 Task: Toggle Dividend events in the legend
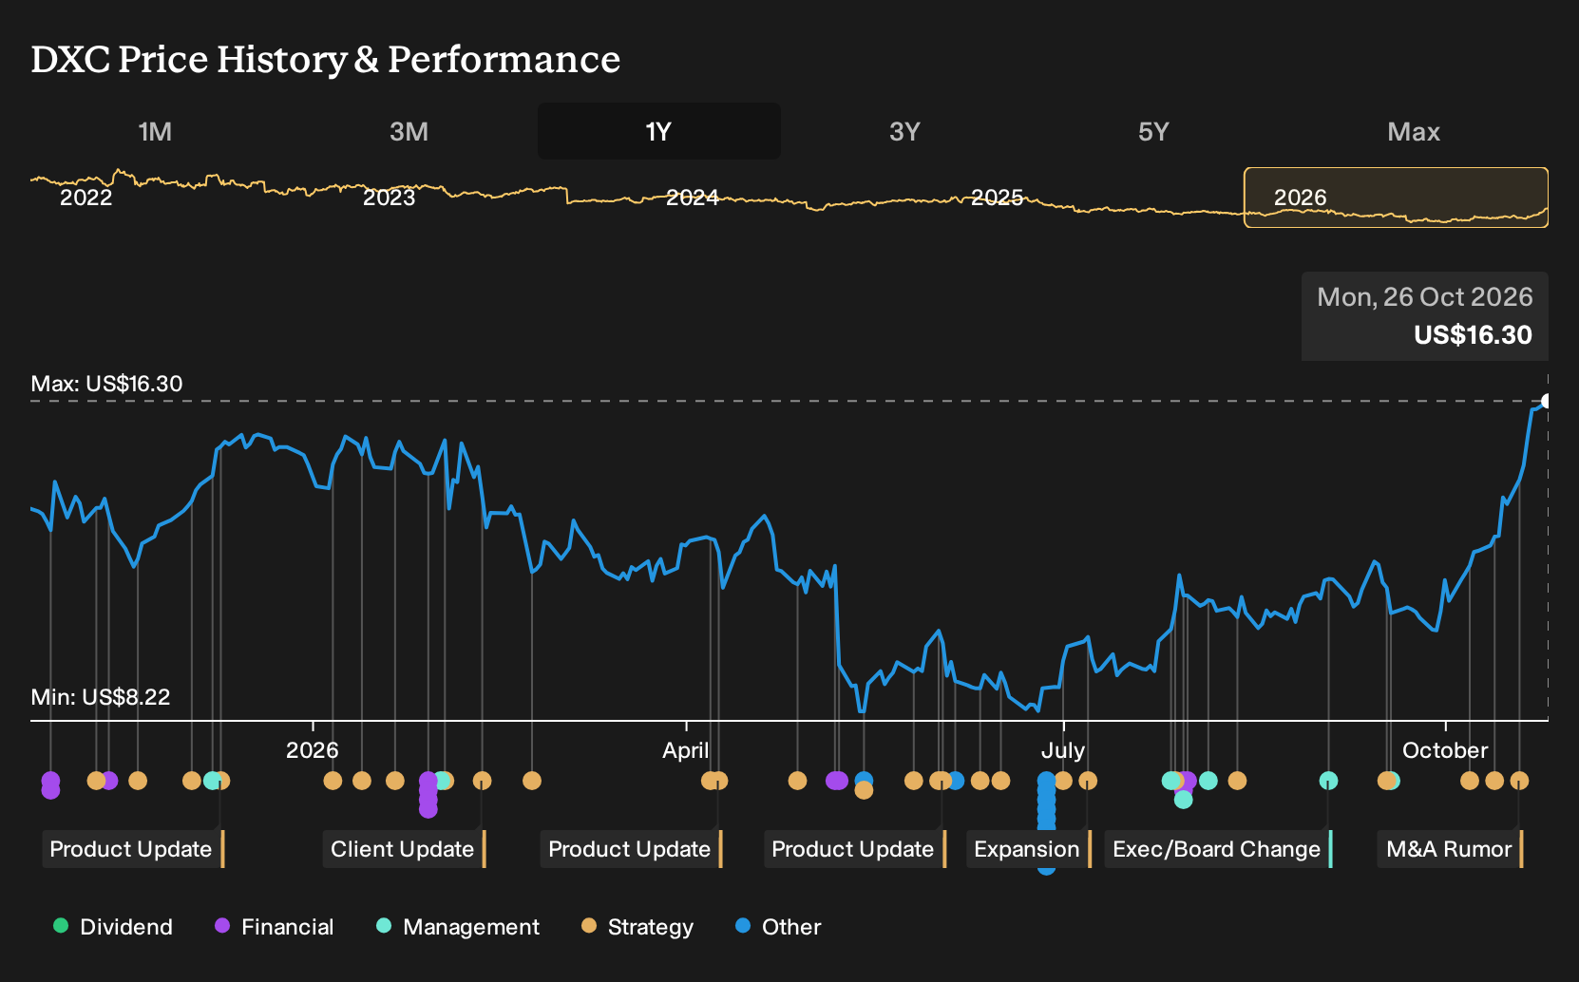coord(113,927)
